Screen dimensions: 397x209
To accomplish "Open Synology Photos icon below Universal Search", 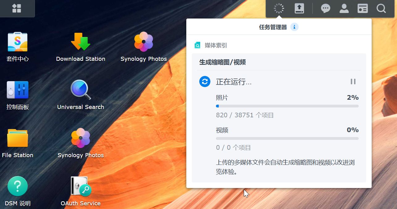I will (x=81, y=138).
